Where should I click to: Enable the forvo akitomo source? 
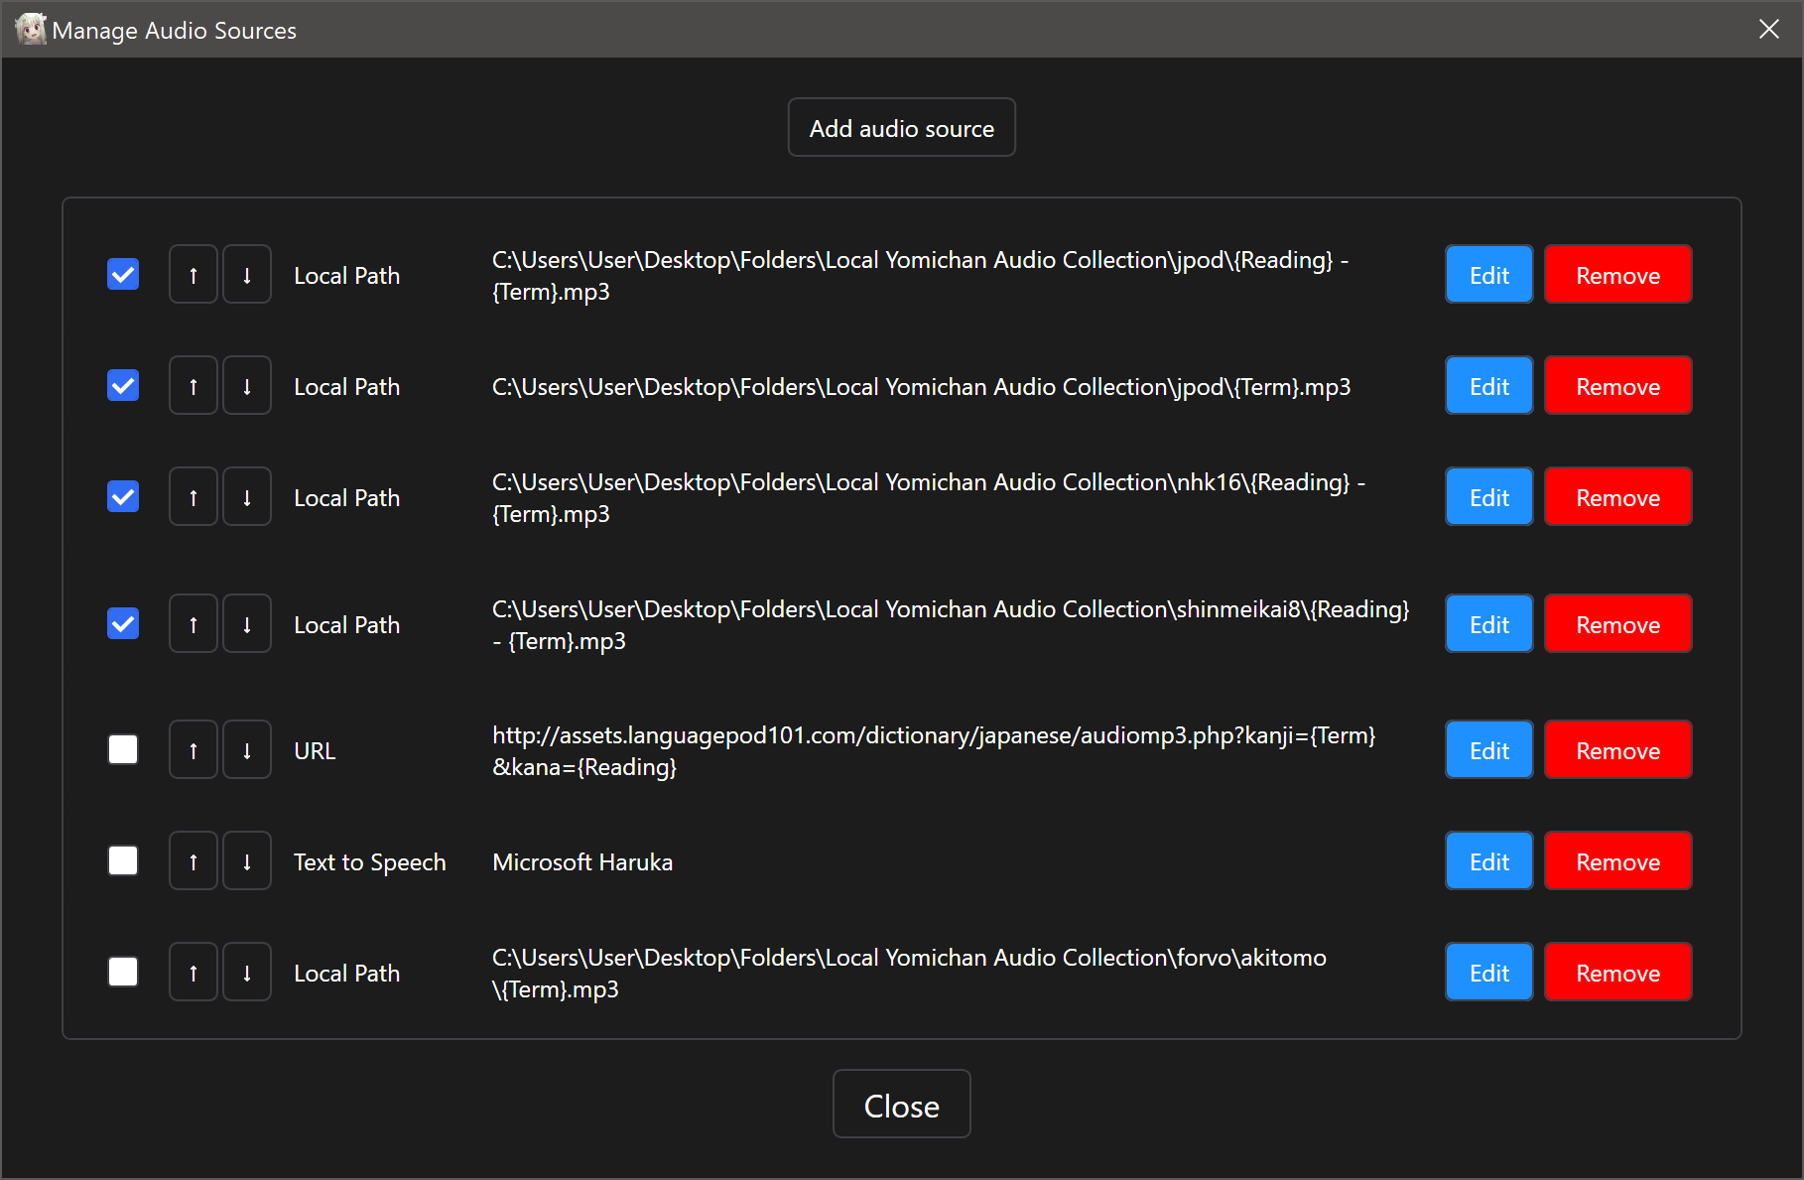point(123,972)
